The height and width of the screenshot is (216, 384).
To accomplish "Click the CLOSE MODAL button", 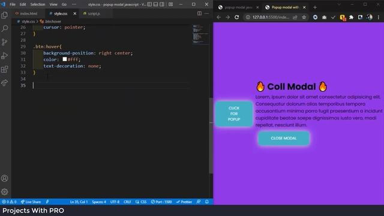I will (x=284, y=138).
